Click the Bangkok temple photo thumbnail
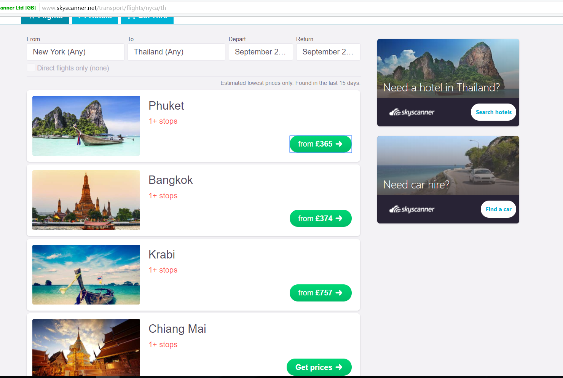 86,200
